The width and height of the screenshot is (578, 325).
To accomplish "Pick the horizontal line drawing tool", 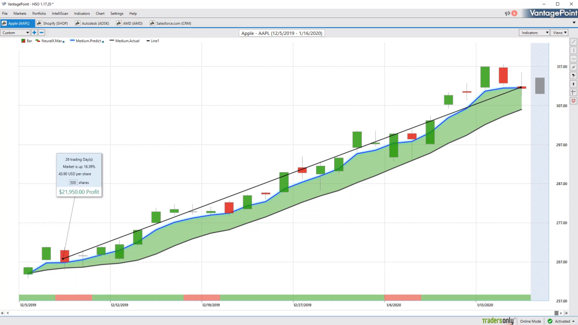I will [x=573, y=59].
